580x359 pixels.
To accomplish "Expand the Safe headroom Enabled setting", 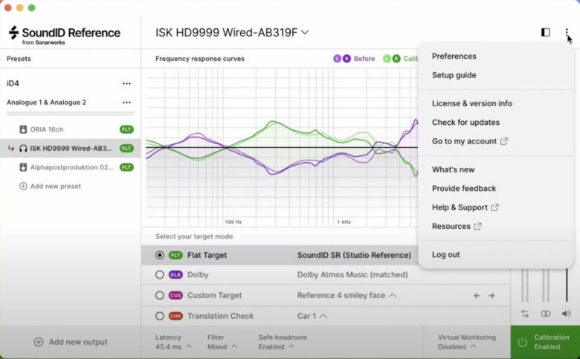I will pyautogui.click(x=283, y=342).
